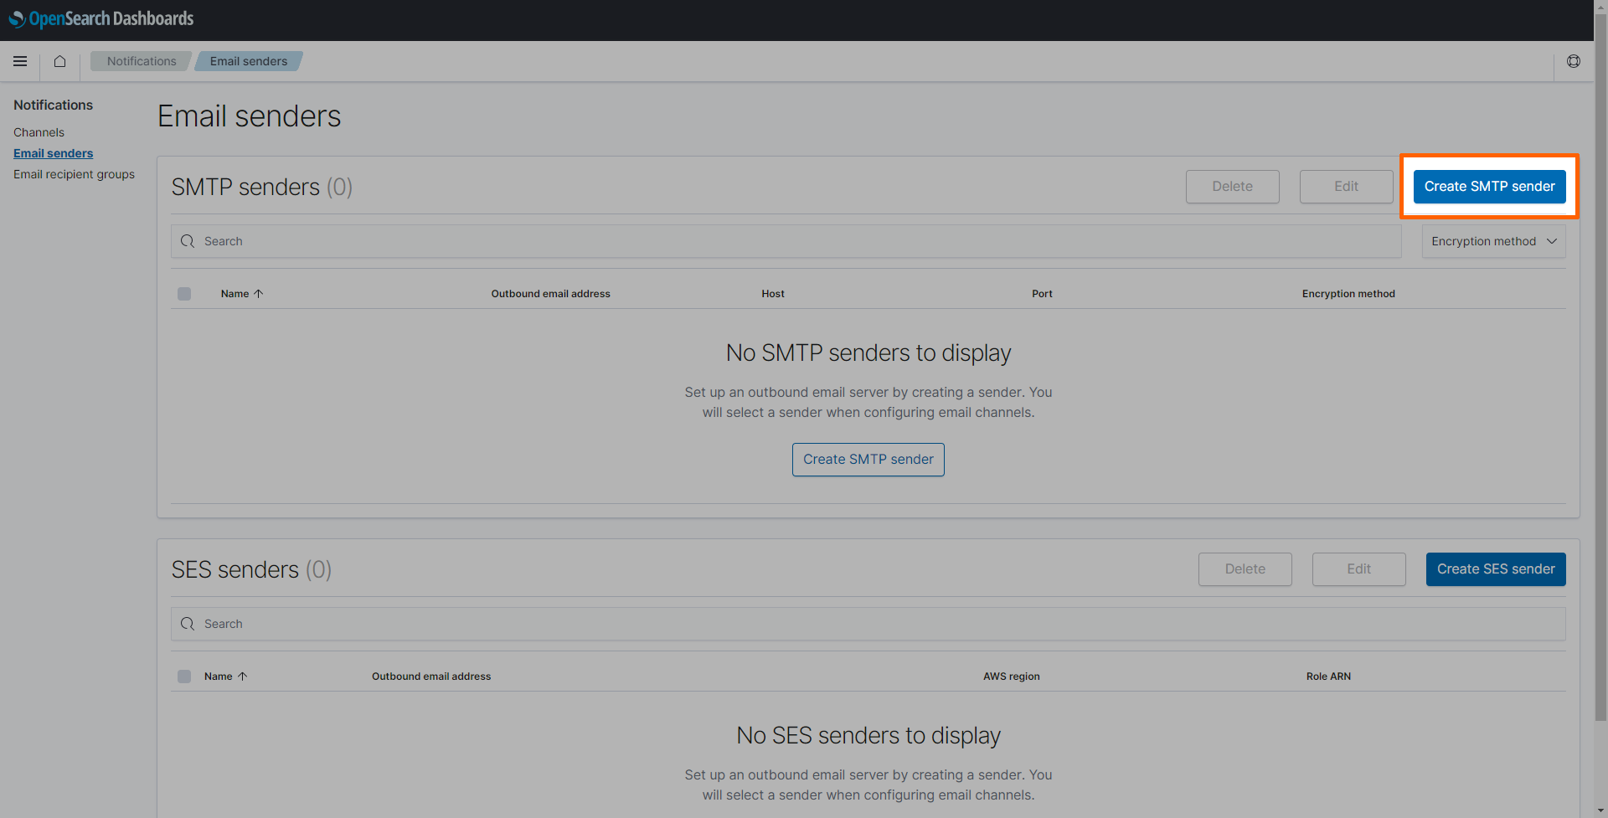The height and width of the screenshot is (818, 1608).
Task: Click Create SMTP sender in empty state
Action: [868, 460]
